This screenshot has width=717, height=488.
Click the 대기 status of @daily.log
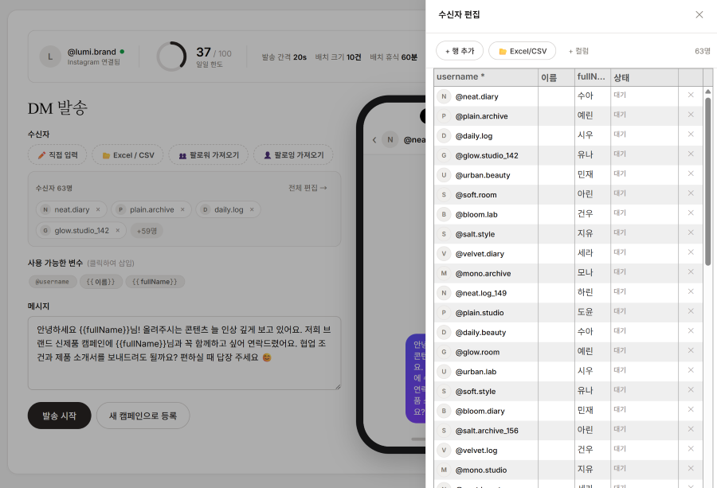645,135
